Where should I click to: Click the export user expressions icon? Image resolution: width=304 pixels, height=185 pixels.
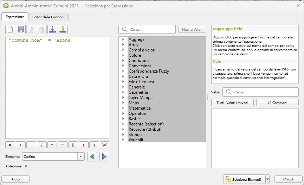click(x=63, y=29)
